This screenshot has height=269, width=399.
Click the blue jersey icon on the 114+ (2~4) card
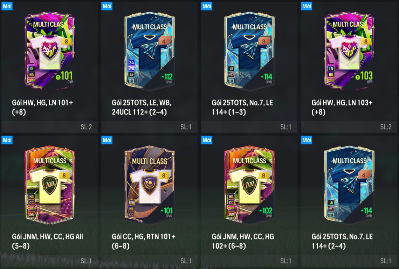[349, 186]
